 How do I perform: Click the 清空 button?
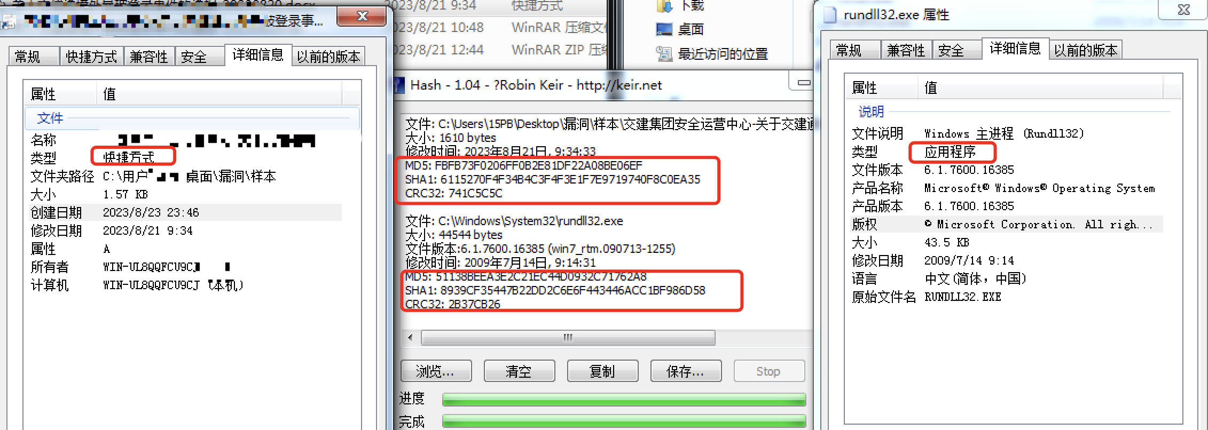click(x=519, y=371)
